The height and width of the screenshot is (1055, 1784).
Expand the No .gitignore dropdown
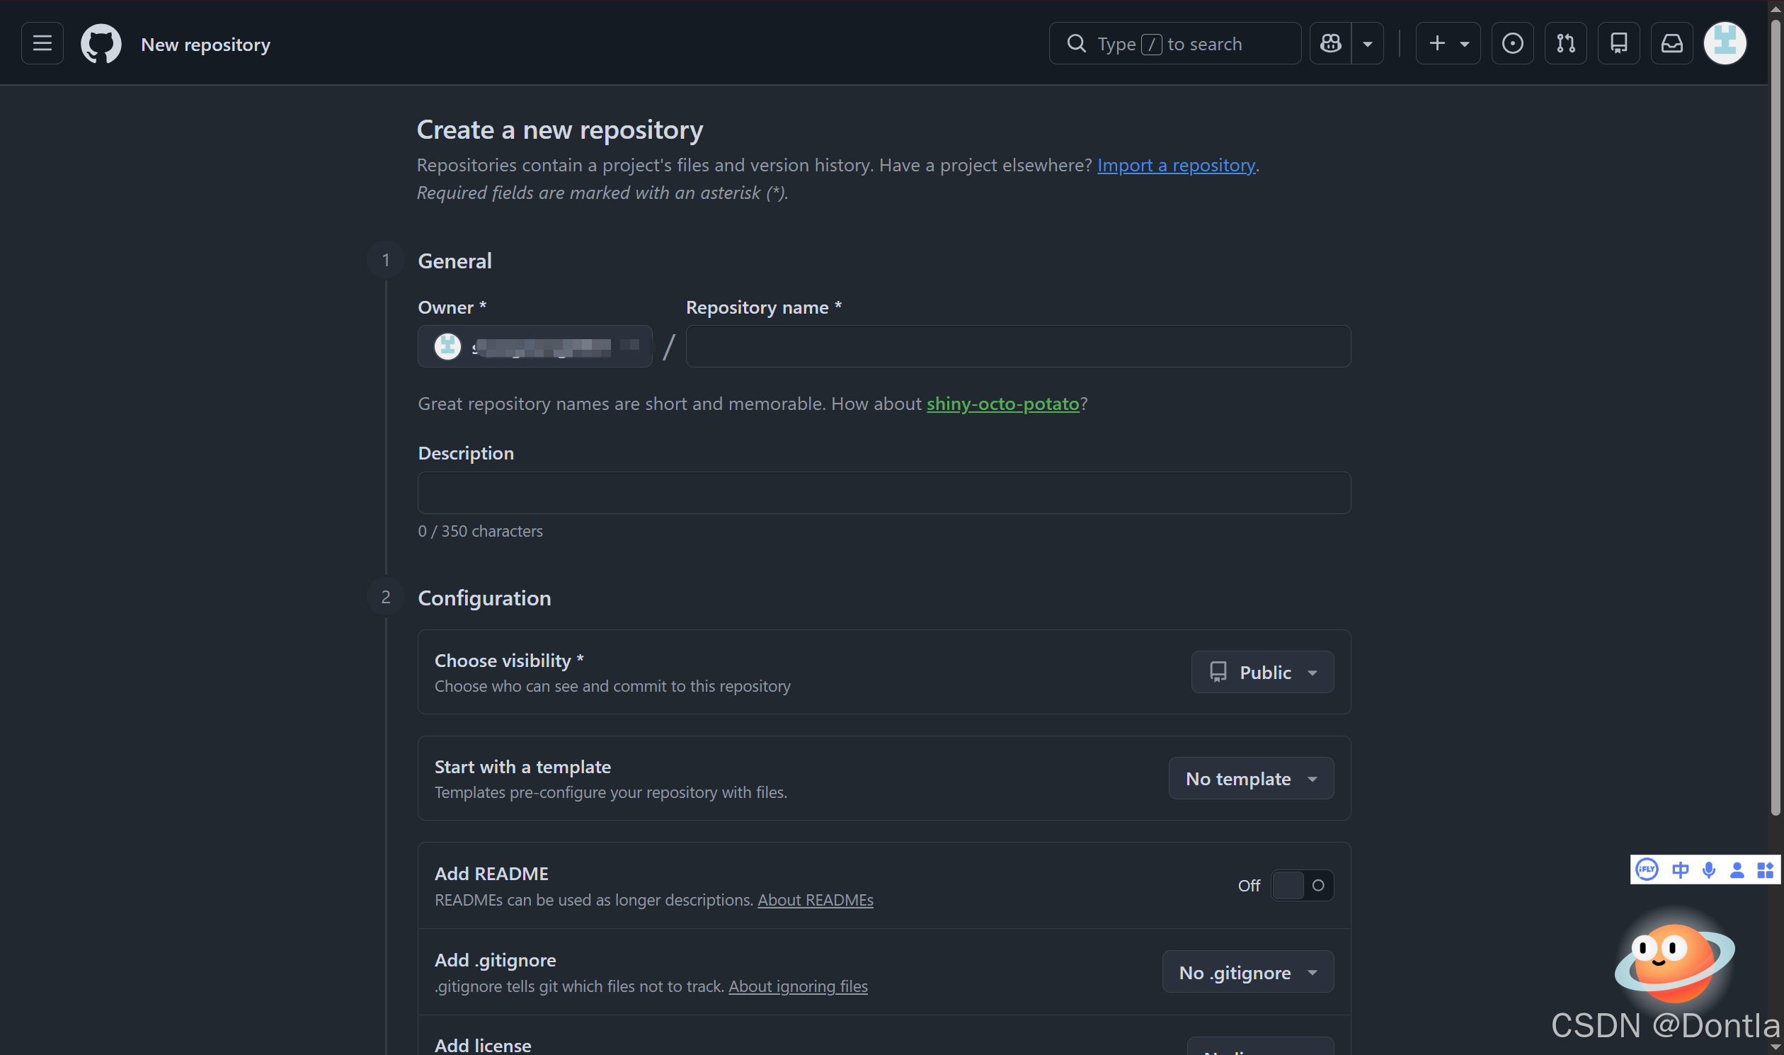click(x=1248, y=972)
